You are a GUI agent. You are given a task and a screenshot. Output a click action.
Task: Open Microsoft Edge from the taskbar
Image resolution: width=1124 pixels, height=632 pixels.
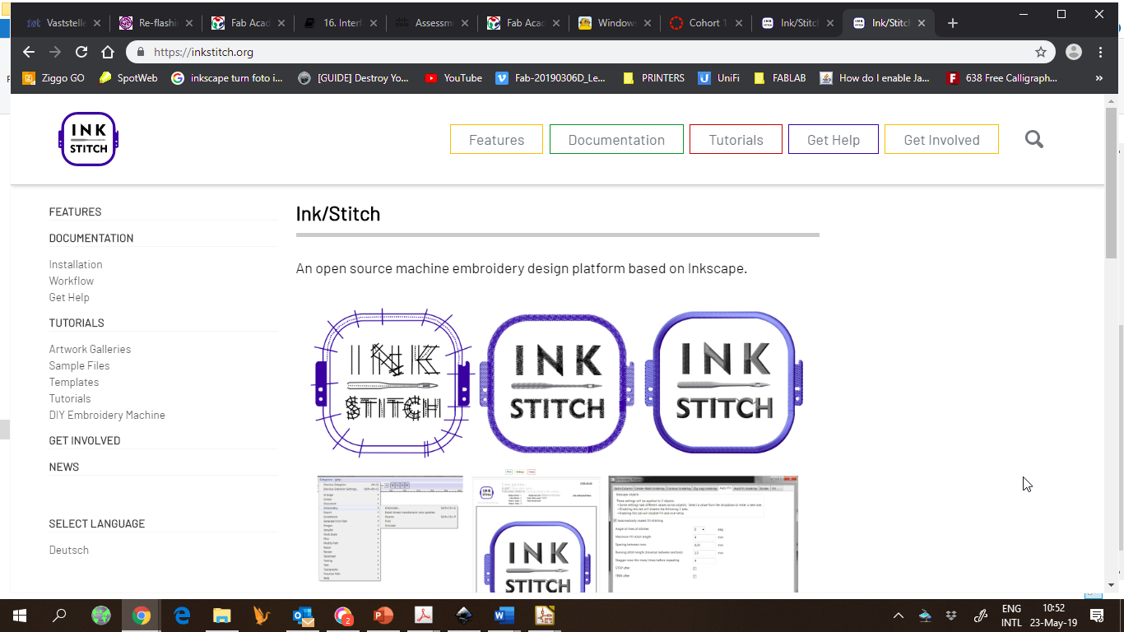point(182,616)
